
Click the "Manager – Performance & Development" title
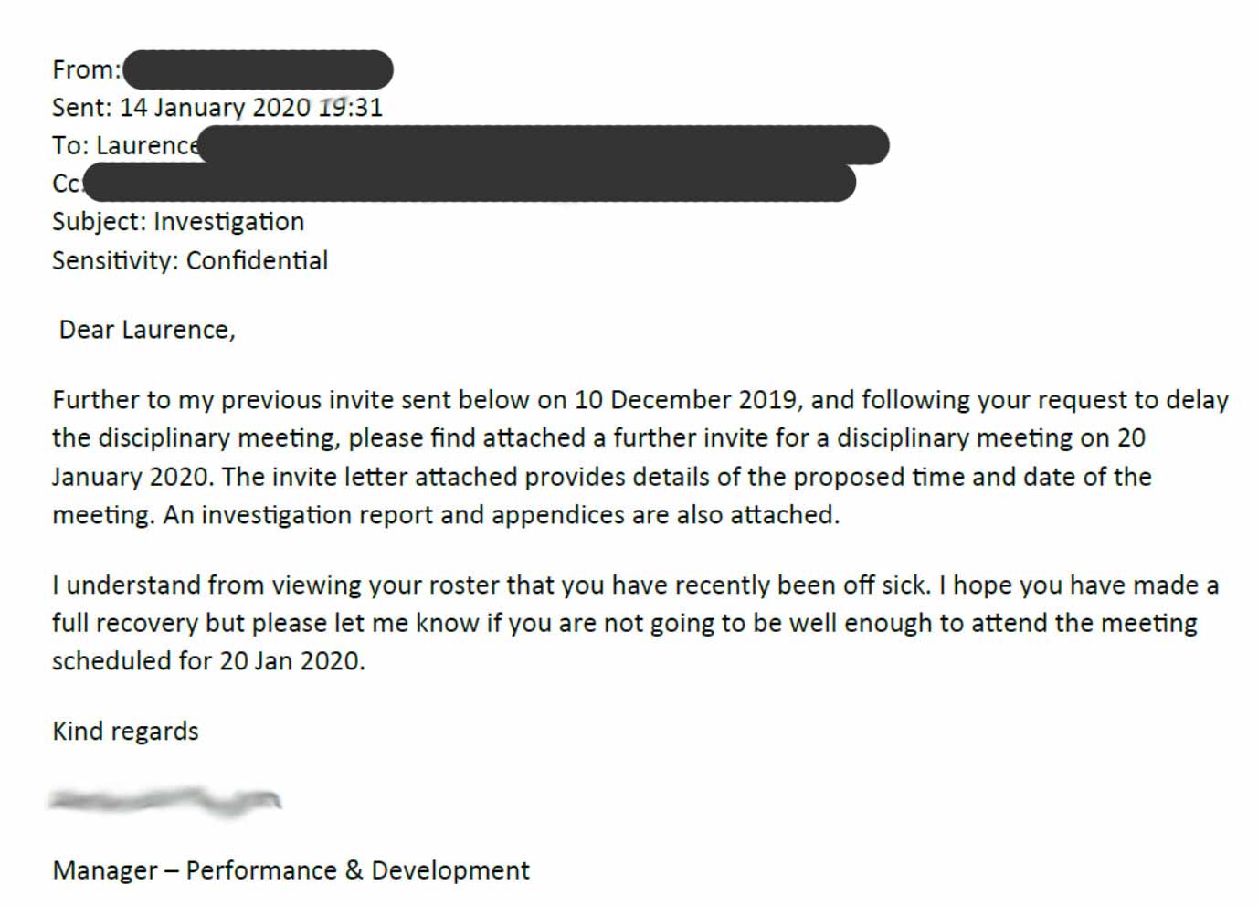tap(291, 870)
